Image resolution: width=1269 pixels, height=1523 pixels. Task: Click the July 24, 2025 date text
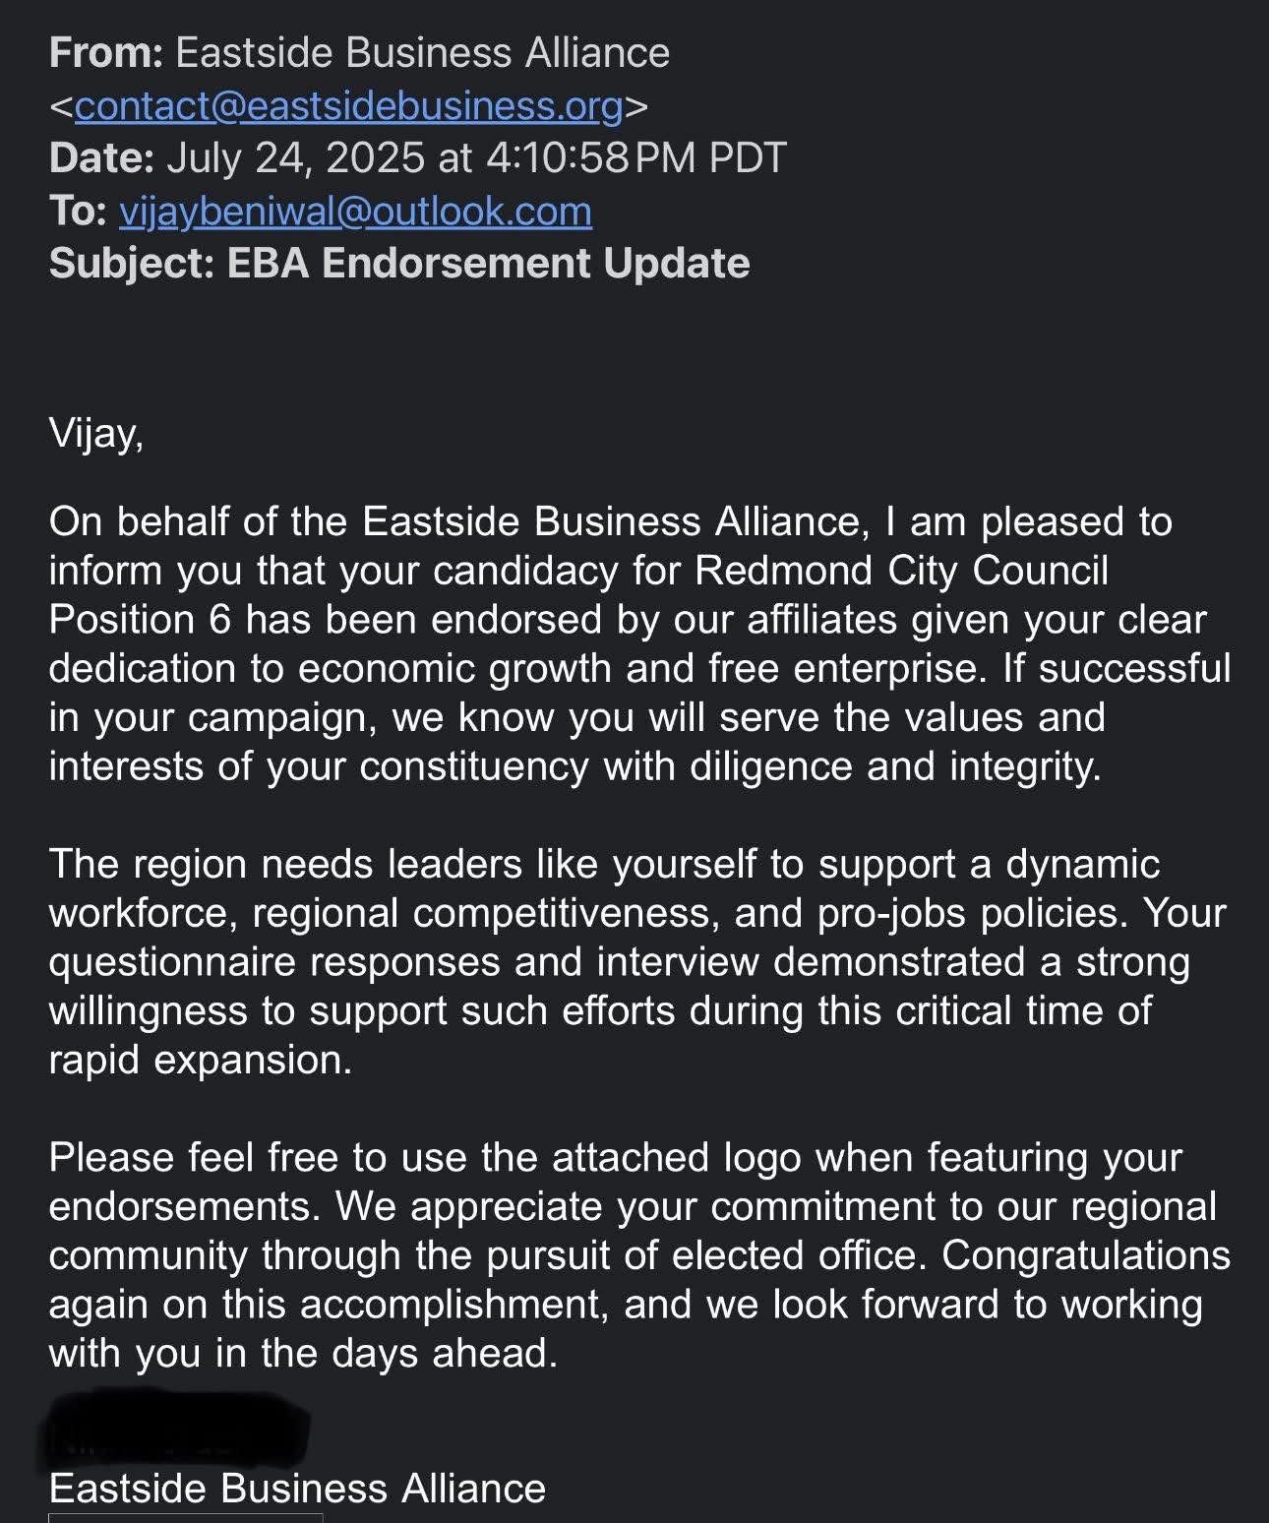[x=295, y=158]
